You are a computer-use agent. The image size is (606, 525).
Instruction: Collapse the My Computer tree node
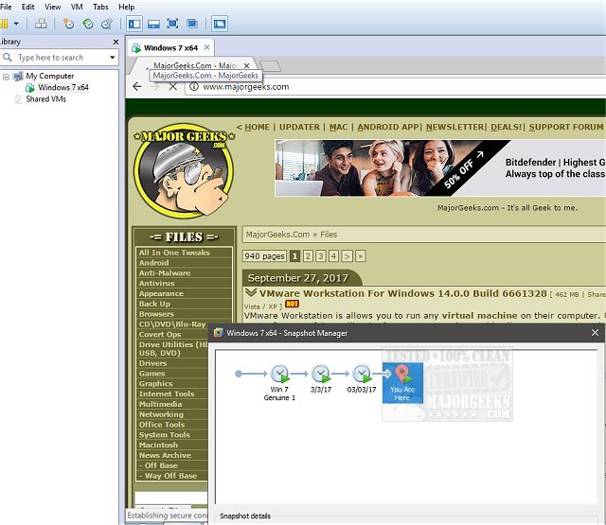[6, 77]
